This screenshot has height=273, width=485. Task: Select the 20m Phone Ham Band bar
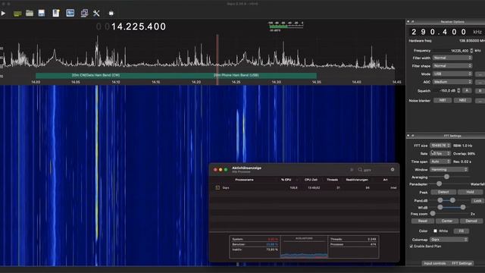236,75
